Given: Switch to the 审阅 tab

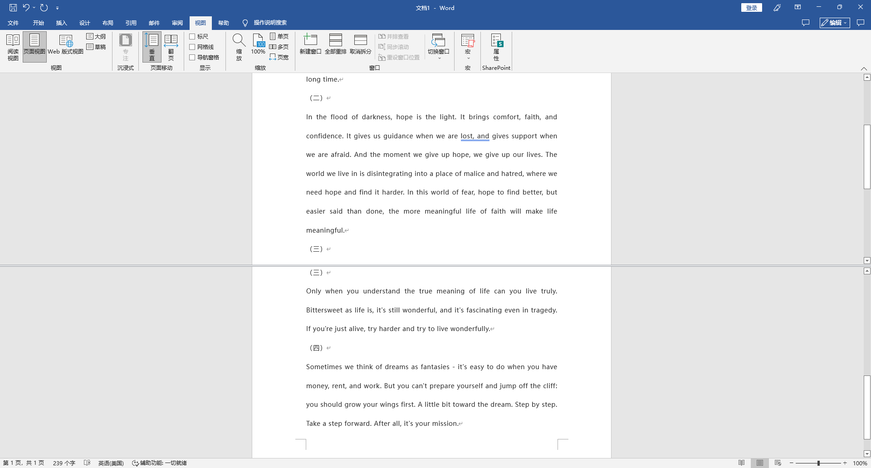Looking at the screenshot, I should pos(177,23).
